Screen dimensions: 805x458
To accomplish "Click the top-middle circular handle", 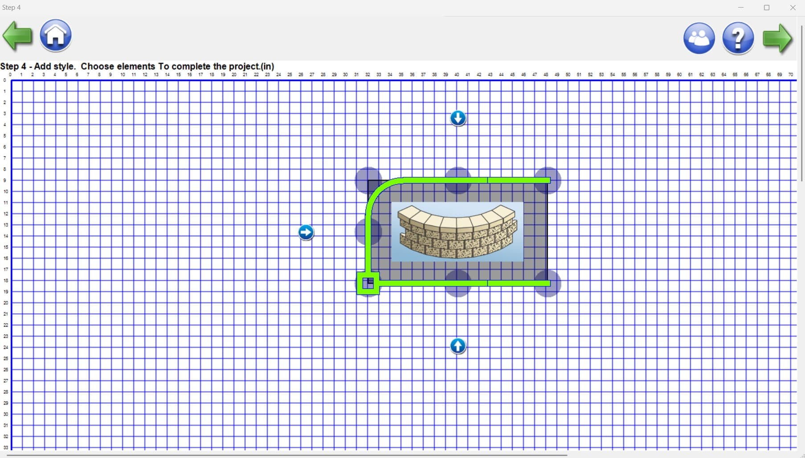I will point(458,180).
